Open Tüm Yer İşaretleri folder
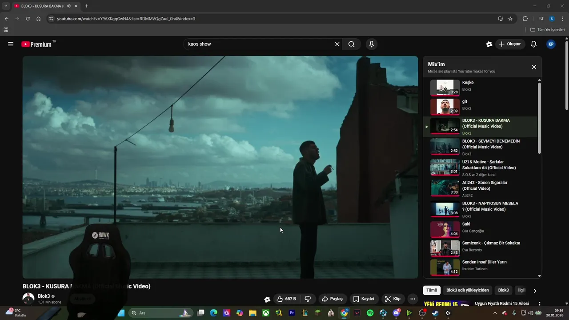The width and height of the screenshot is (569, 320). (x=548, y=30)
